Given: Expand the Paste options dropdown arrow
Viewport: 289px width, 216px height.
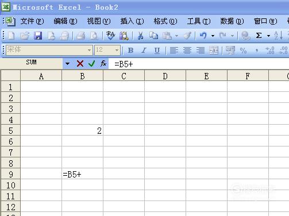Looking at the screenshot, I should click(x=176, y=36).
